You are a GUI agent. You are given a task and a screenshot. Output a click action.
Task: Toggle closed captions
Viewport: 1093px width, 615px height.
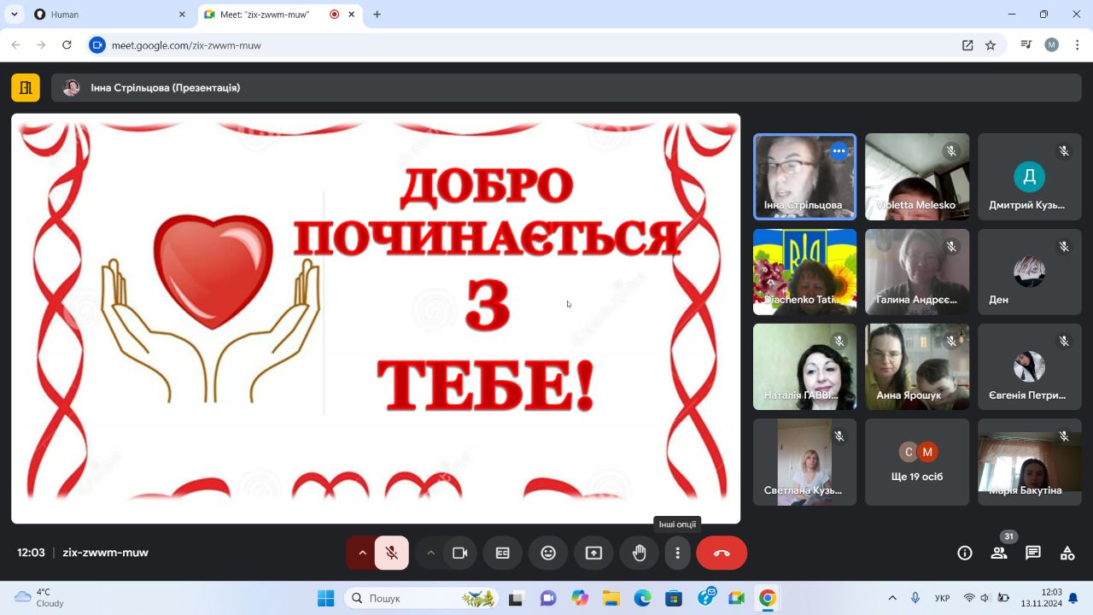503,553
